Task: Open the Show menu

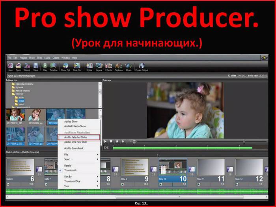Action: pyautogui.click(x=32, y=58)
